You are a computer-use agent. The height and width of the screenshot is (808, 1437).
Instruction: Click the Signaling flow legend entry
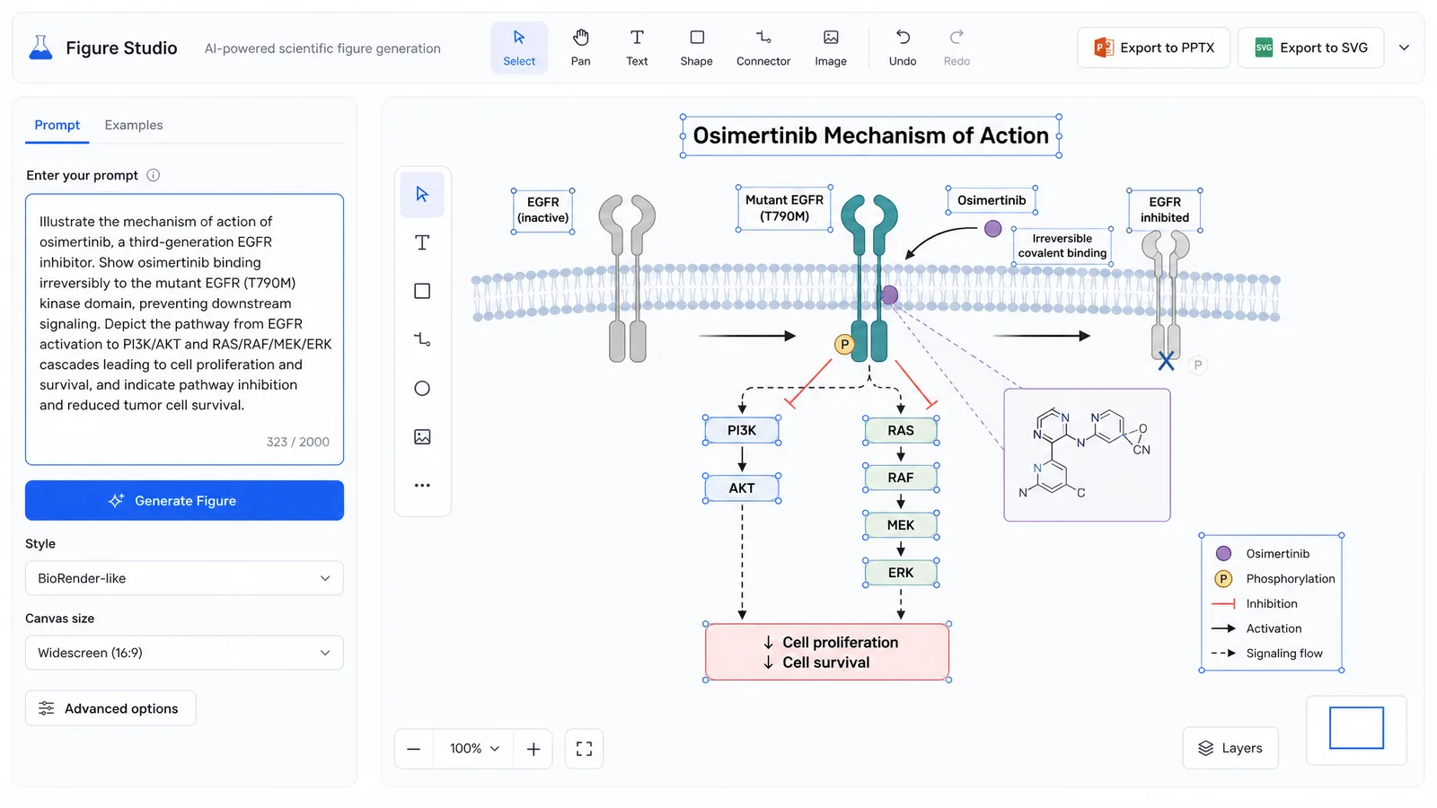point(1267,654)
